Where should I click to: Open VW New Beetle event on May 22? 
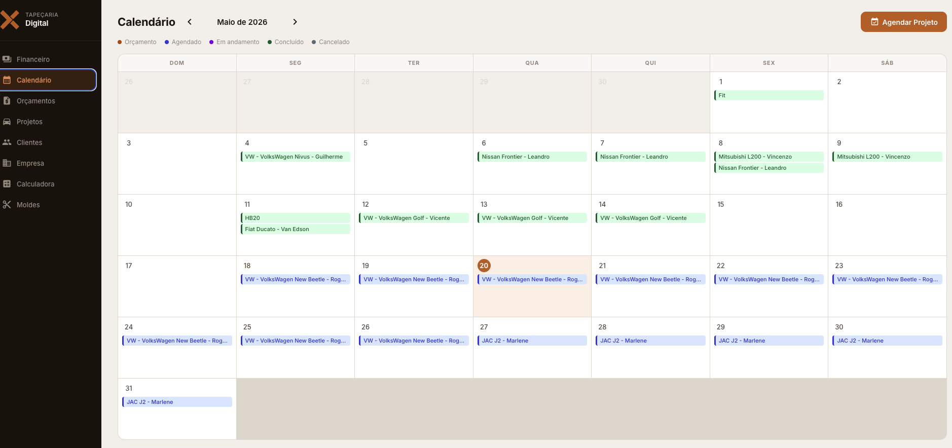click(768, 279)
